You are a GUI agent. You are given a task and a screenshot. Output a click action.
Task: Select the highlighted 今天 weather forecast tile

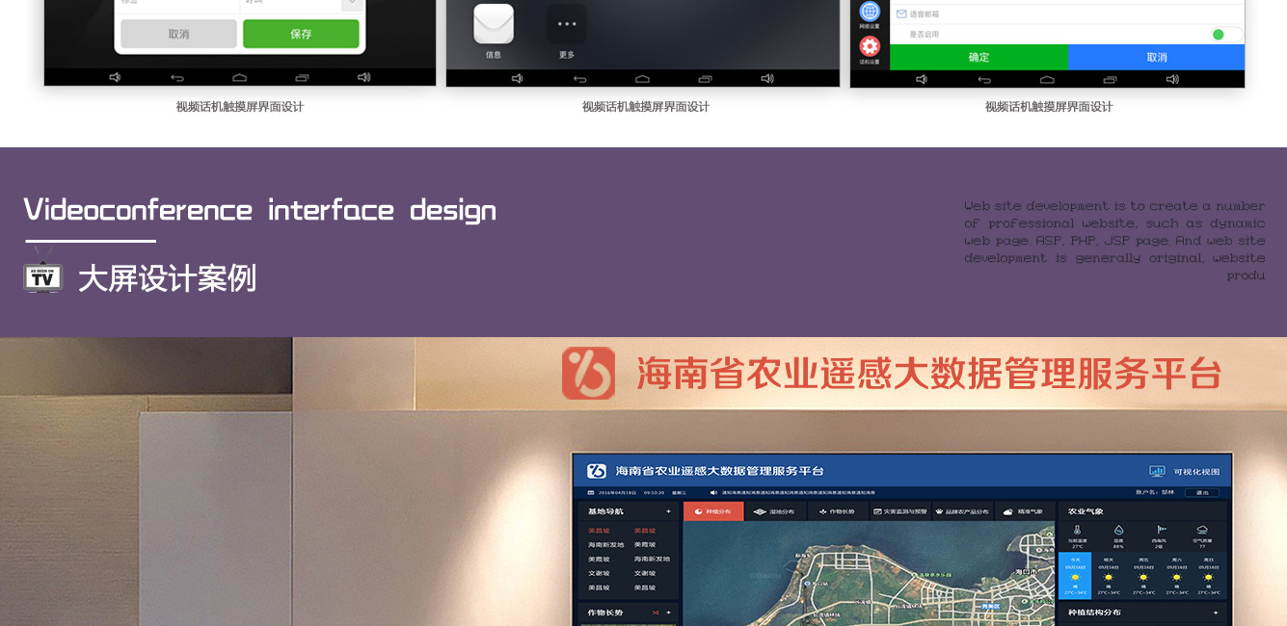point(1075,576)
